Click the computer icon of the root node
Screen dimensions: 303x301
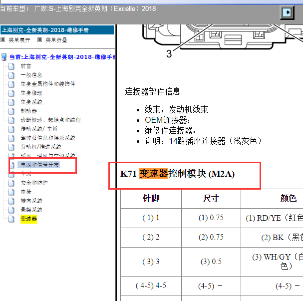click(x=4, y=57)
